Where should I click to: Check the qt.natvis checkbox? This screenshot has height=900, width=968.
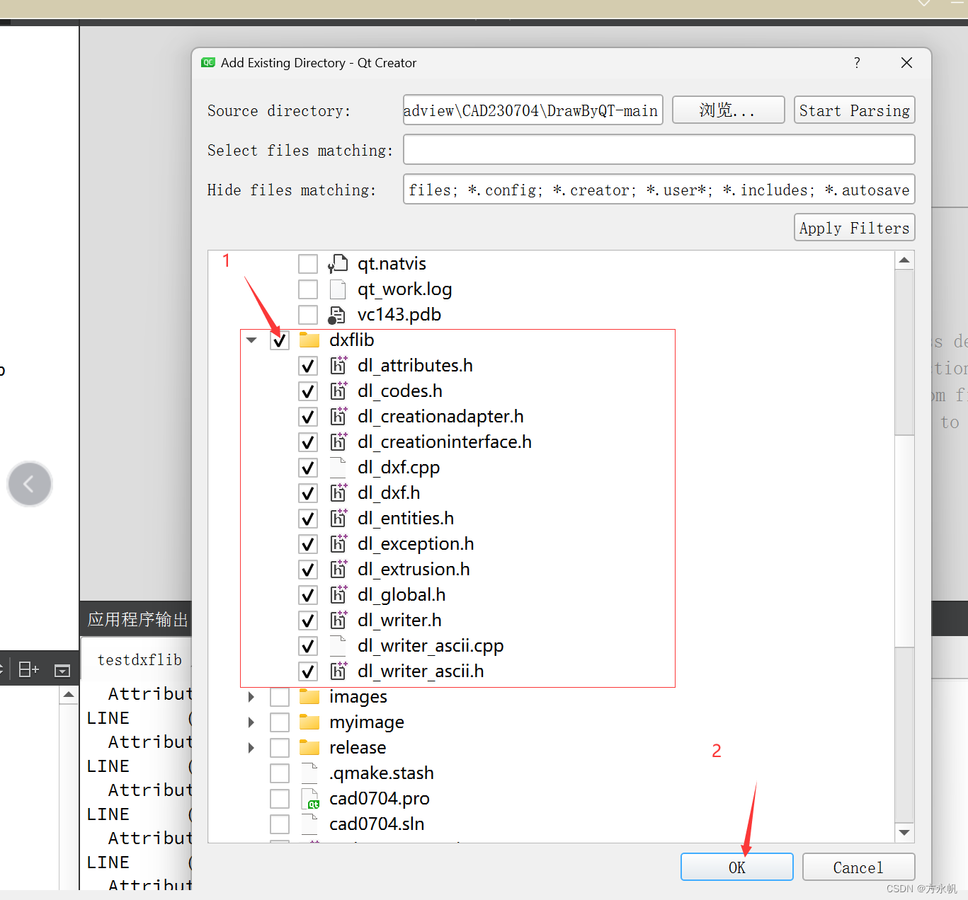[308, 264]
